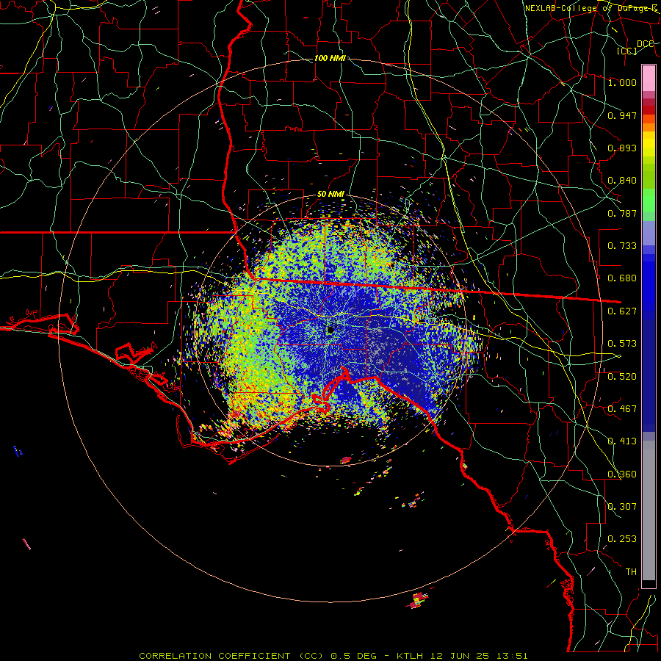This screenshot has width=661, height=661.
Task: Click the 1.000 scale value
Action: click(622, 82)
